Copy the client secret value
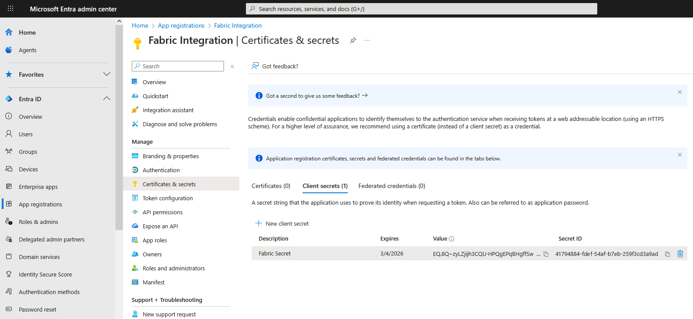The width and height of the screenshot is (693, 319). pos(546,254)
